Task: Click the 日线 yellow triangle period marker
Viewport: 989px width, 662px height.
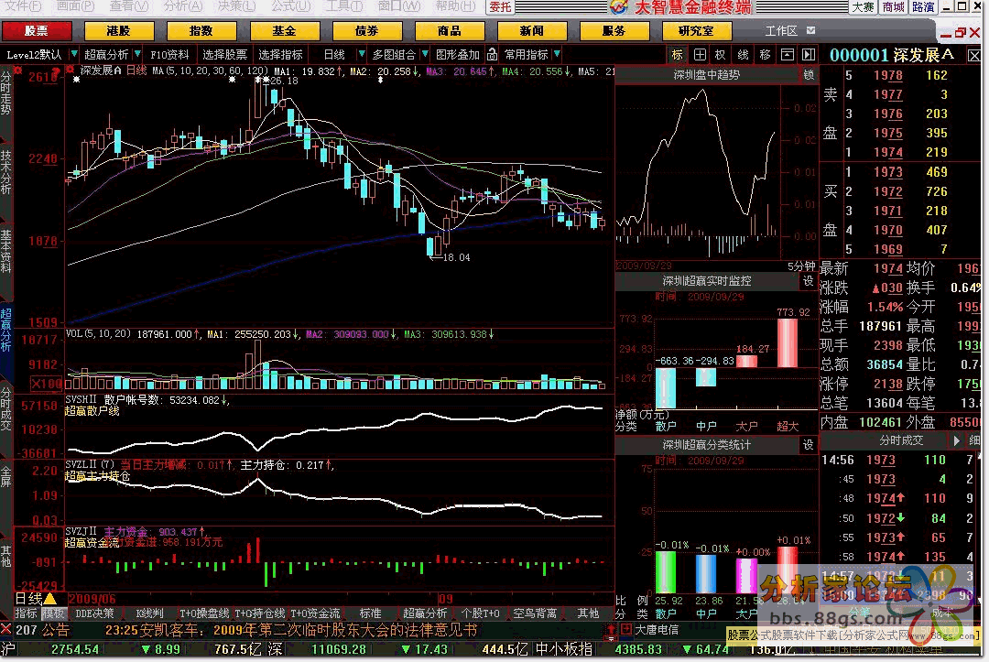Action: point(49,598)
